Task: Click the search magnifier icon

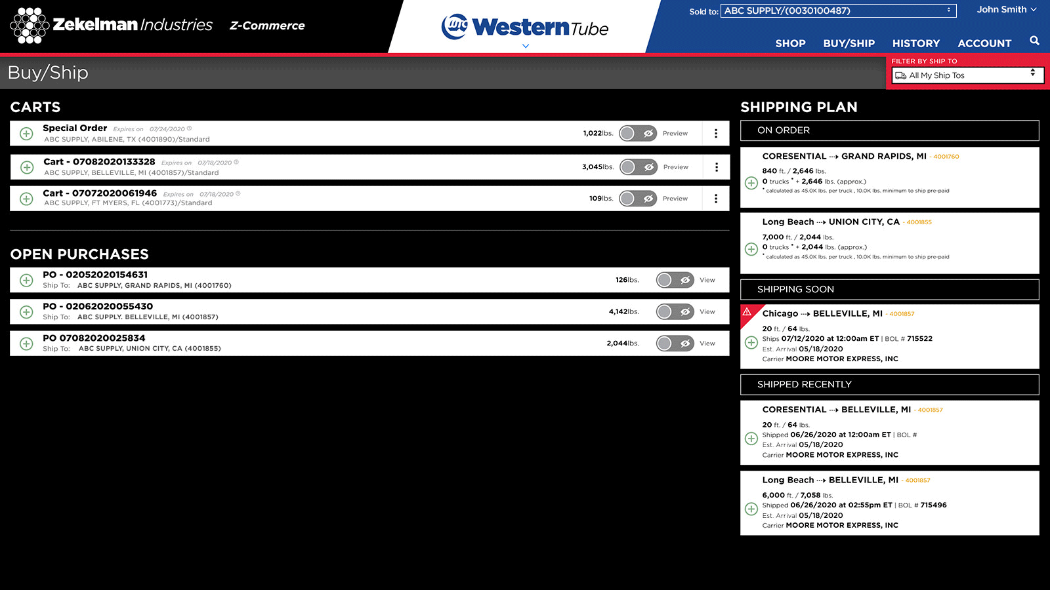Action: point(1034,41)
